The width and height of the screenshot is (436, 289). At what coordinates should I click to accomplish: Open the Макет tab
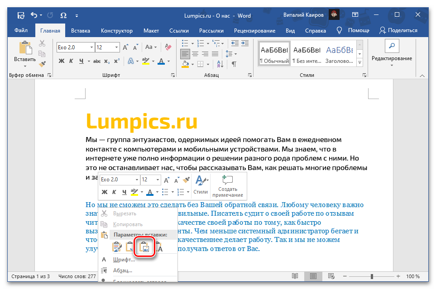coord(151,31)
